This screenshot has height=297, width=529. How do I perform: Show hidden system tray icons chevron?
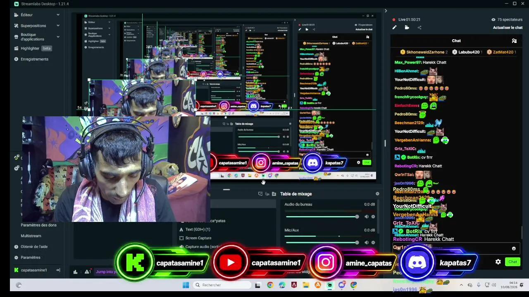(461, 285)
